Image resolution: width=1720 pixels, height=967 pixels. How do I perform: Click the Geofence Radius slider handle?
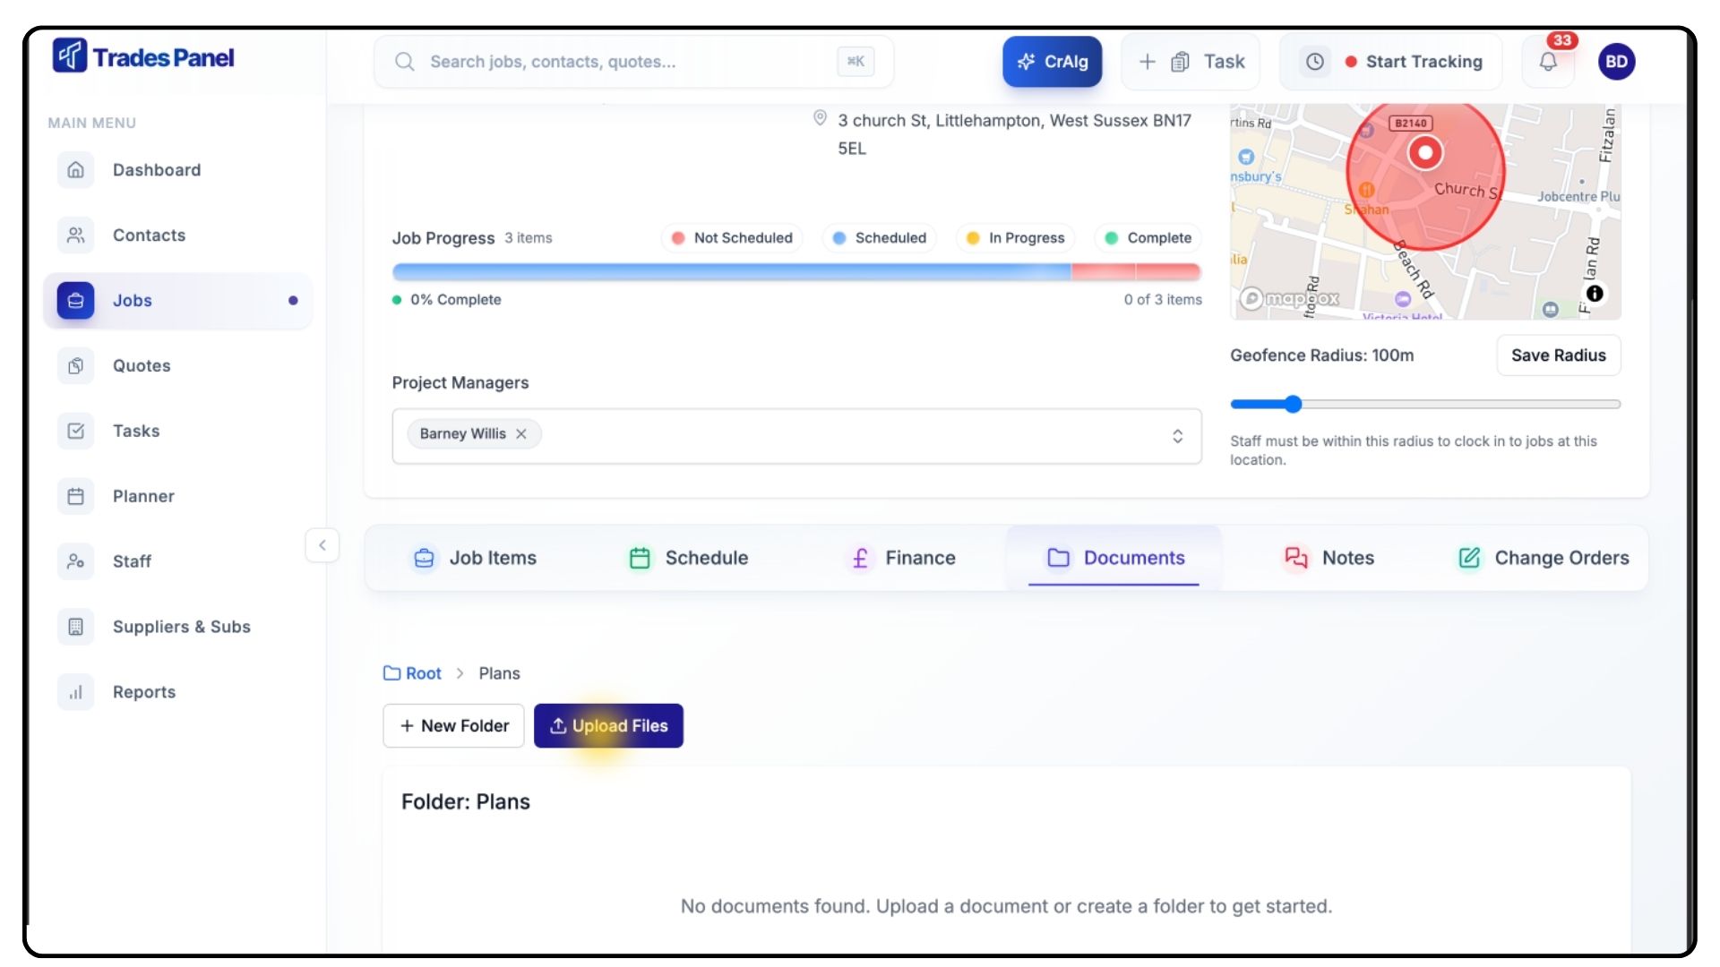(1292, 405)
